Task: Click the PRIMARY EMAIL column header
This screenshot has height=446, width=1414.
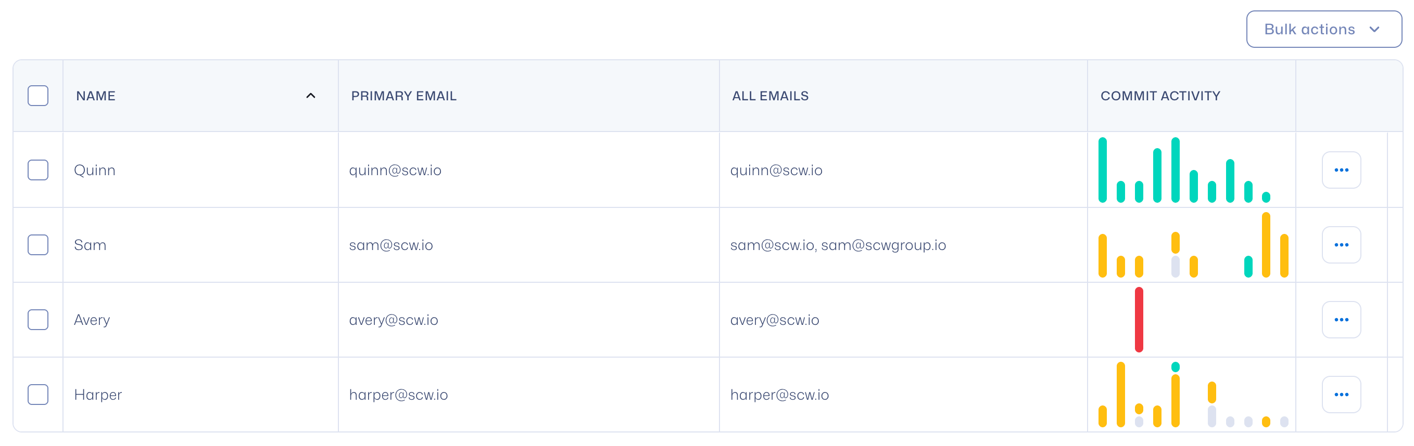Action: (x=403, y=96)
